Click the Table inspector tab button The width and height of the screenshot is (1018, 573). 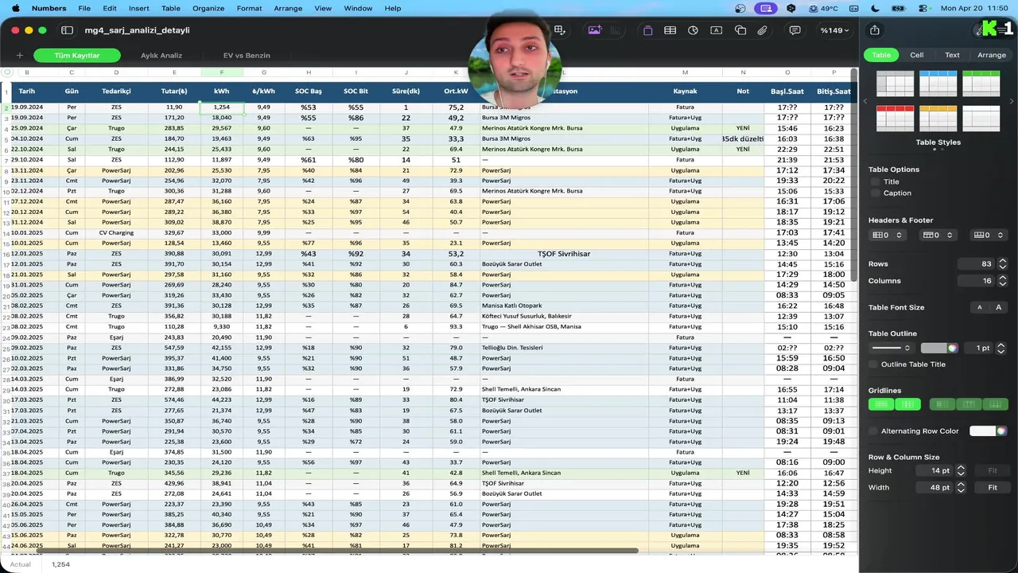pos(881,55)
